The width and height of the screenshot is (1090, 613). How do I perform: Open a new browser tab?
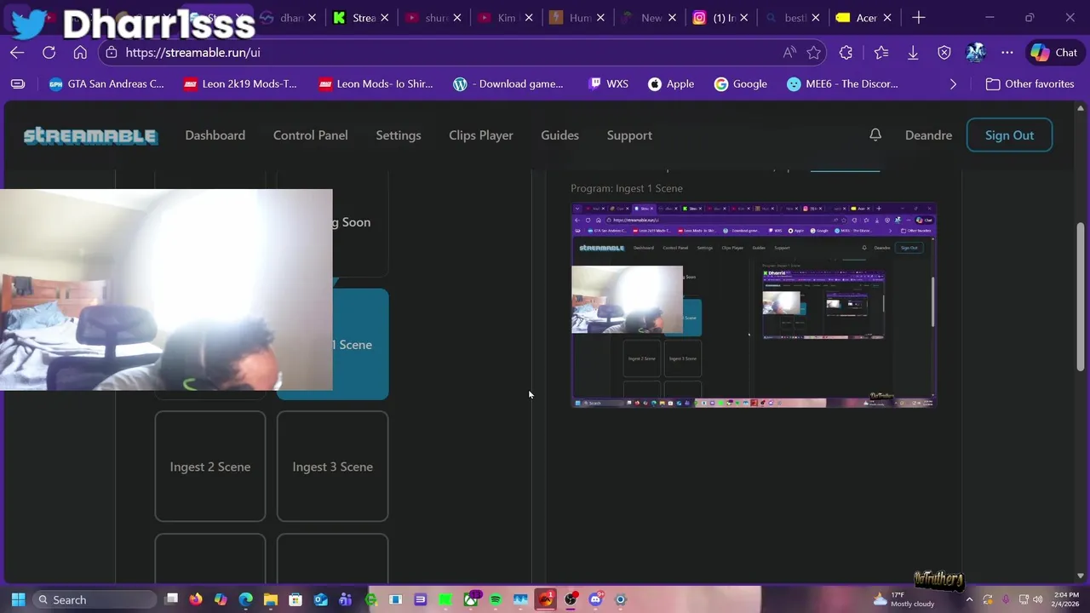click(x=918, y=17)
